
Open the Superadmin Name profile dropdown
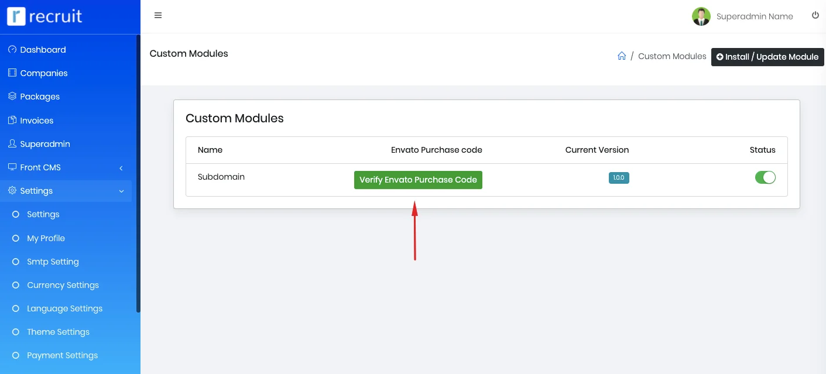(x=743, y=16)
